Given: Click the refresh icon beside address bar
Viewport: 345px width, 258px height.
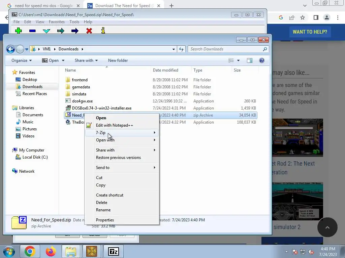Looking at the screenshot, I should point(181,49).
